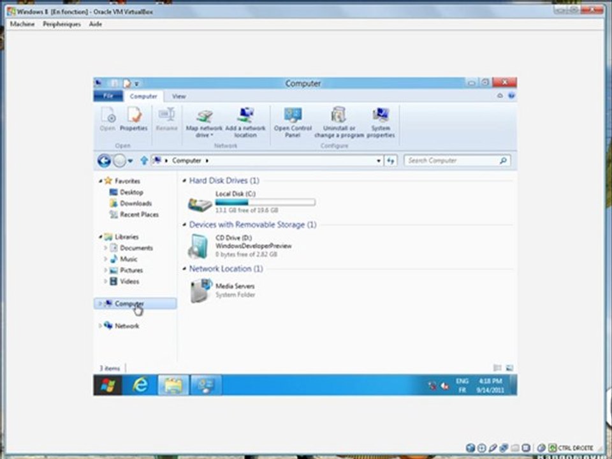Click the Open Control Panel icon
612x459 pixels.
click(293, 122)
